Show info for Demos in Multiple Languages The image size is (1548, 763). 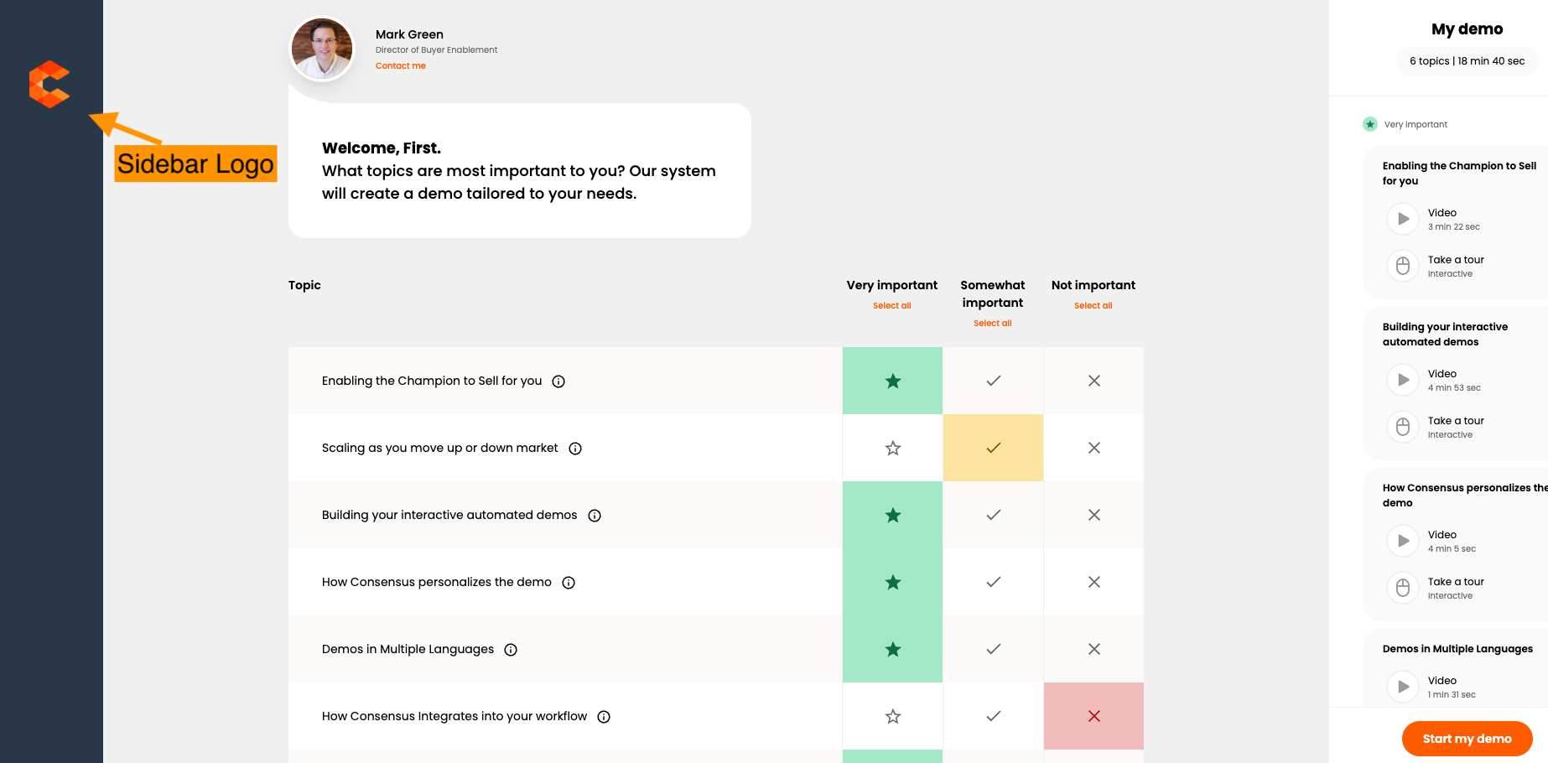click(x=511, y=650)
